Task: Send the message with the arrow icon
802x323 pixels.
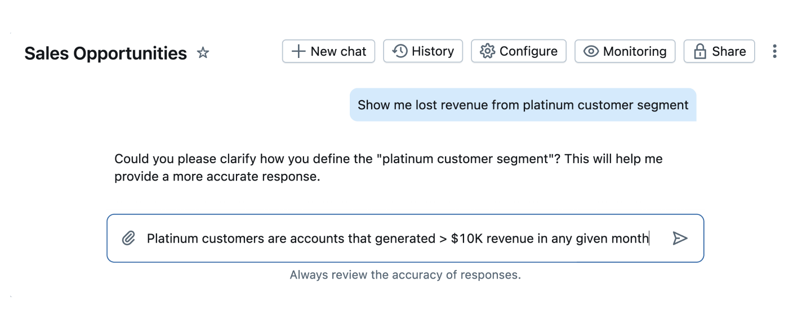Action: [x=680, y=239]
